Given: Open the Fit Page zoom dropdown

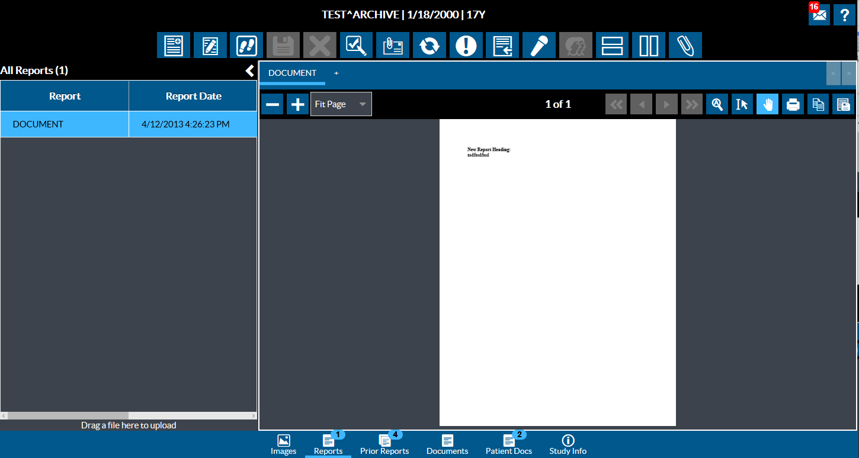Looking at the screenshot, I should click(x=341, y=104).
